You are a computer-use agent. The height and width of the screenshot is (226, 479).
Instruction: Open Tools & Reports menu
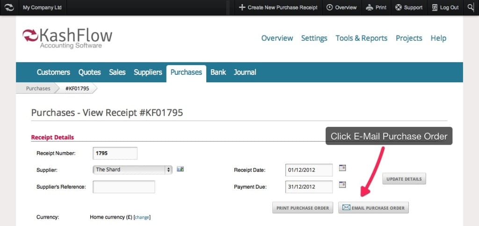pos(361,38)
